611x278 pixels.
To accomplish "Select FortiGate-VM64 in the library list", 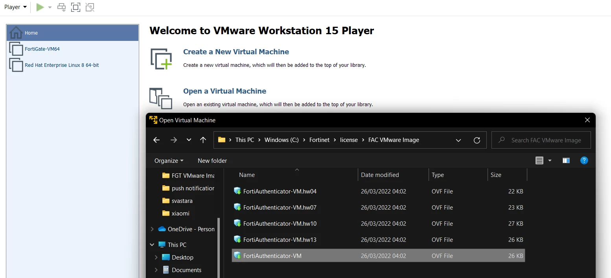I will click(73, 49).
